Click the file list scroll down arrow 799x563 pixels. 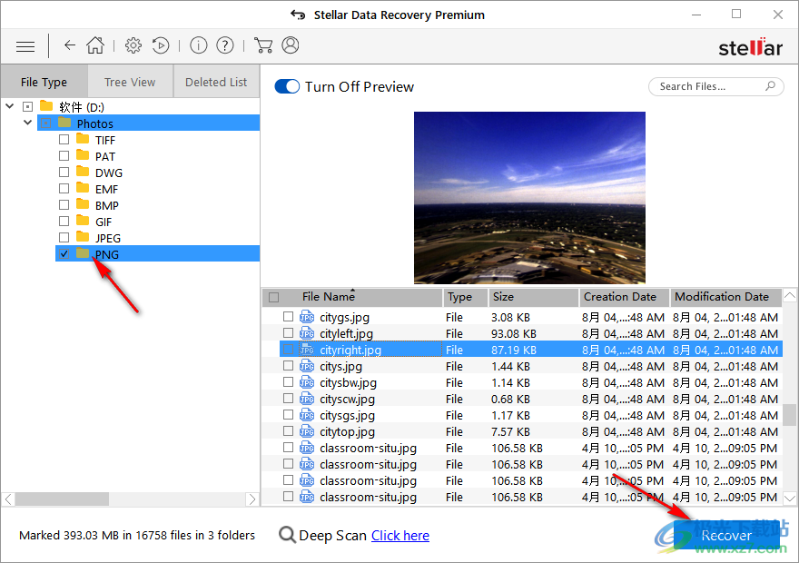790,498
